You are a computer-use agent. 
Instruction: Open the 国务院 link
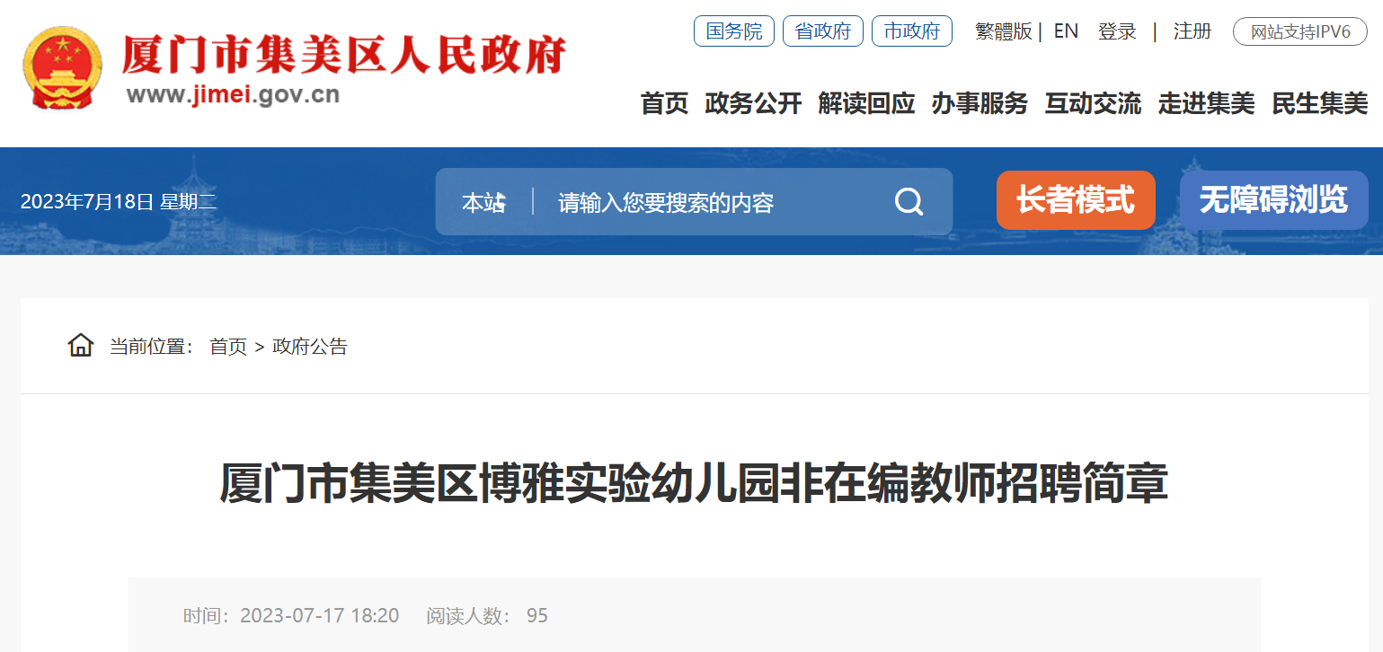coord(734,31)
